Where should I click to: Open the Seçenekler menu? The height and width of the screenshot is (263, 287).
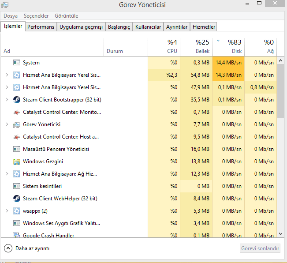click(36, 16)
